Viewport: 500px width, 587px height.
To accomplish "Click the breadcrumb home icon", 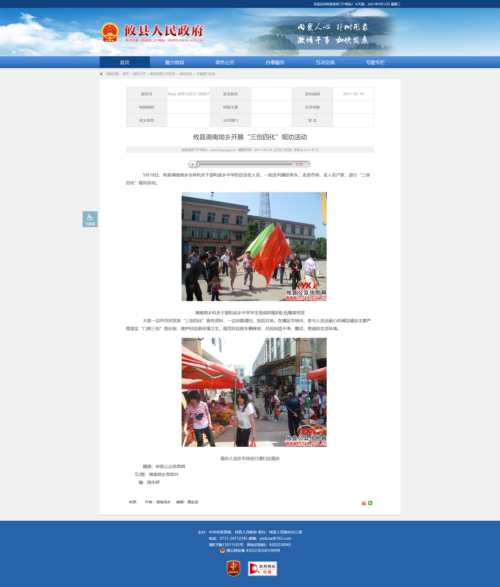I will 101,74.
